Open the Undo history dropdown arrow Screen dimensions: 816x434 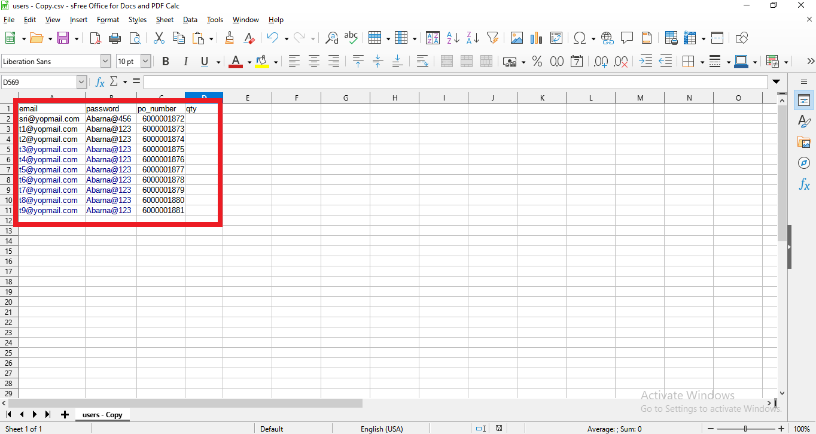[x=287, y=38]
